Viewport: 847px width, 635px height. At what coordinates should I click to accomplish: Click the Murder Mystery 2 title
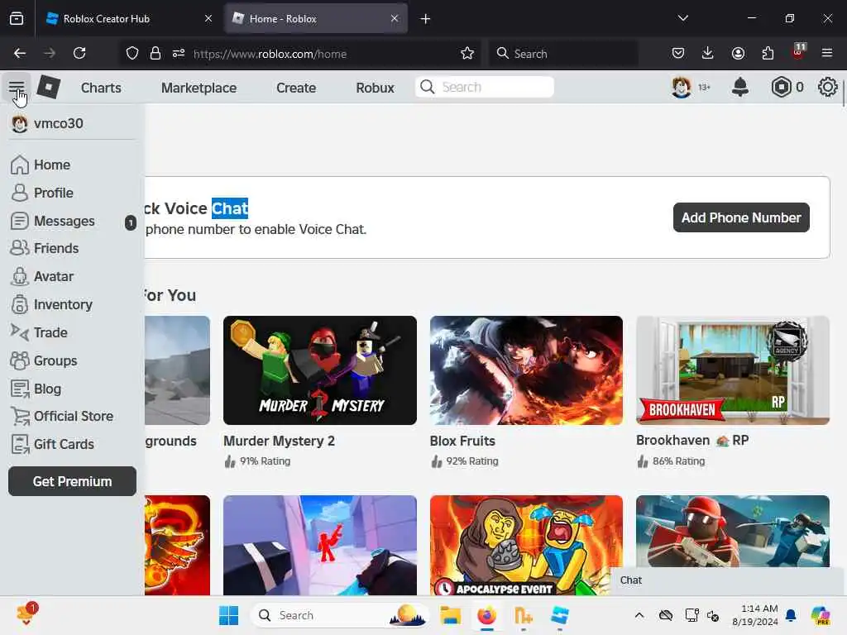pos(279,442)
